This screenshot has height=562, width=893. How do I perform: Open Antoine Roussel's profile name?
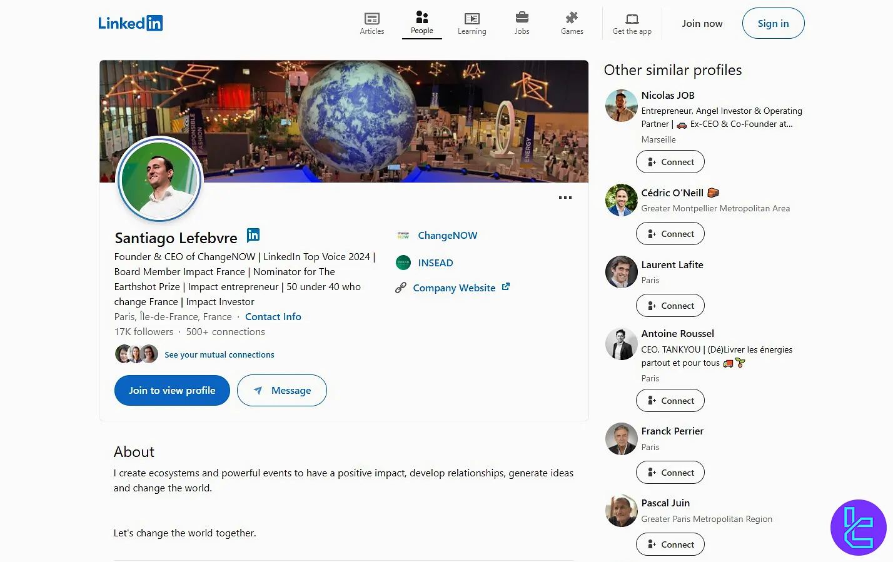(x=677, y=334)
